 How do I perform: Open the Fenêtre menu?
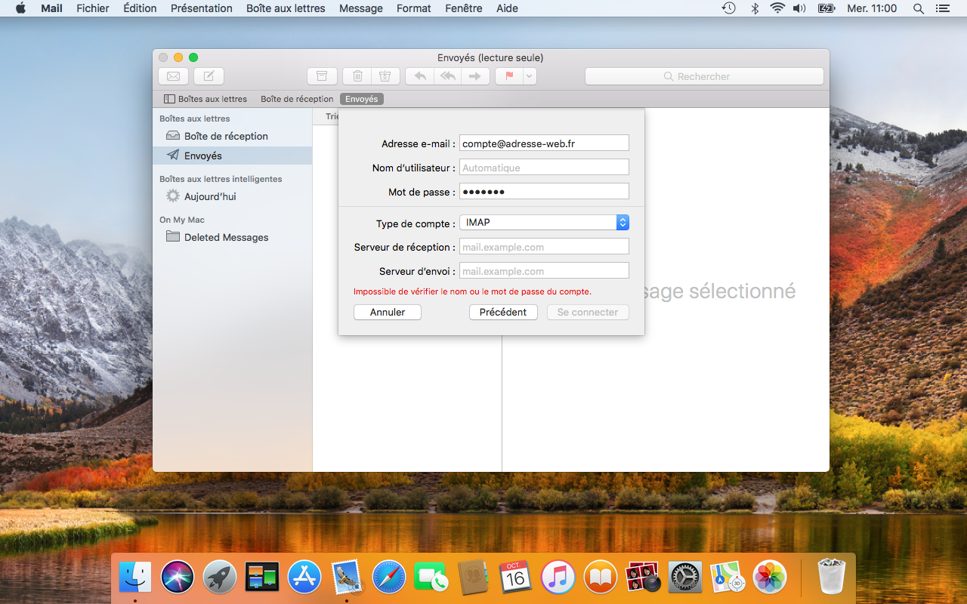click(464, 8)
